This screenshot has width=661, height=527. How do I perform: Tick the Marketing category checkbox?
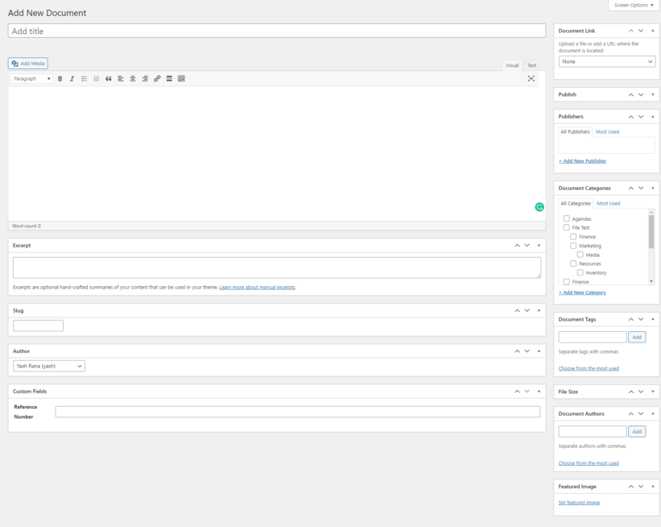coord(573,246)
